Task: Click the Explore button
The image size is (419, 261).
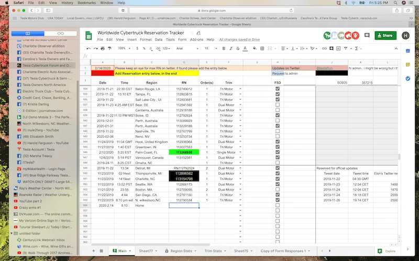Action: [387, 251]
